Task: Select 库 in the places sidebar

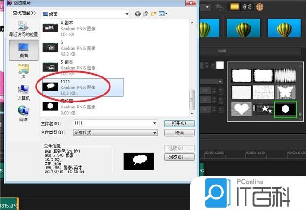Action: point(24,72)
